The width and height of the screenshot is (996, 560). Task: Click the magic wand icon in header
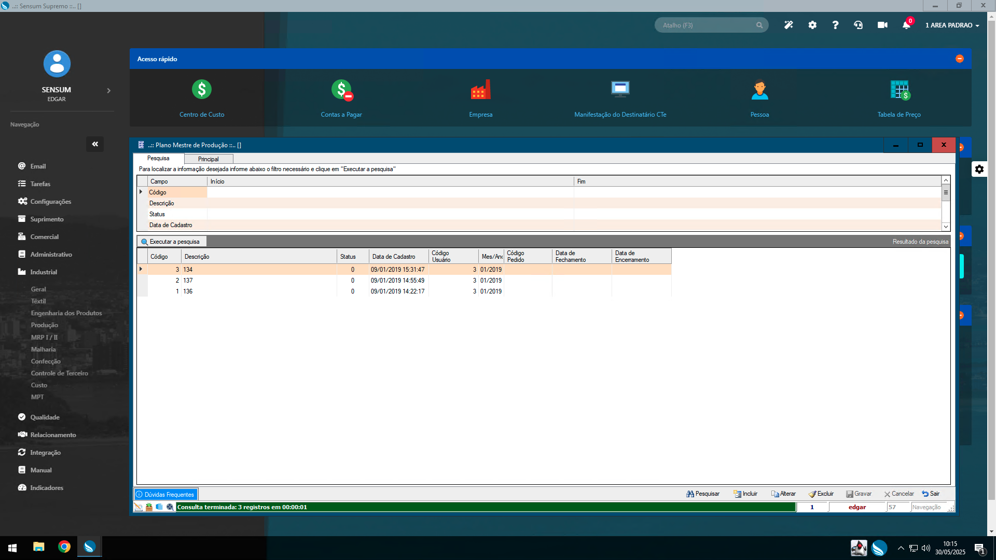tap(789, 25)
